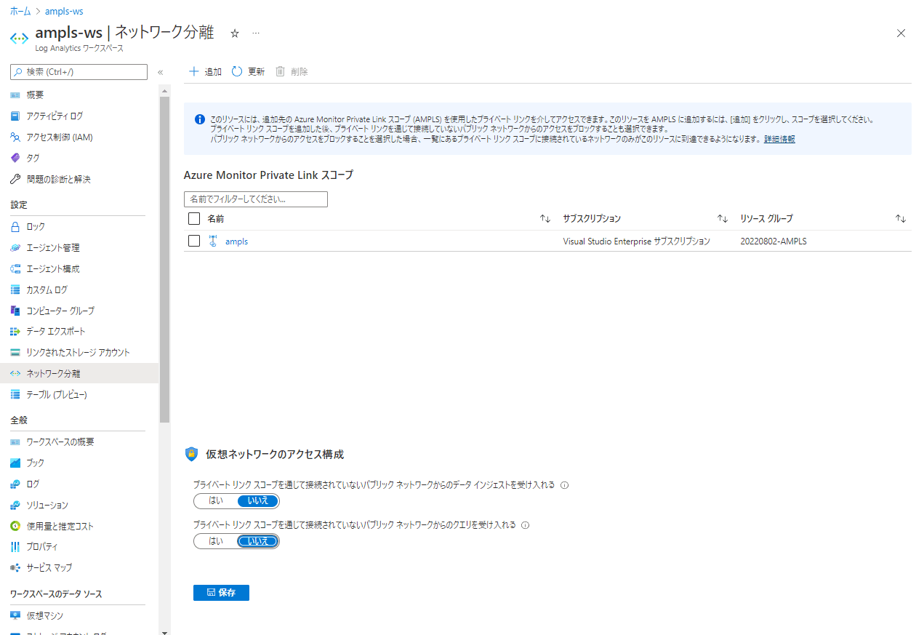Click the 削除 trash button
This screenshot has height=635, width=916.
(x=292, y=71)
